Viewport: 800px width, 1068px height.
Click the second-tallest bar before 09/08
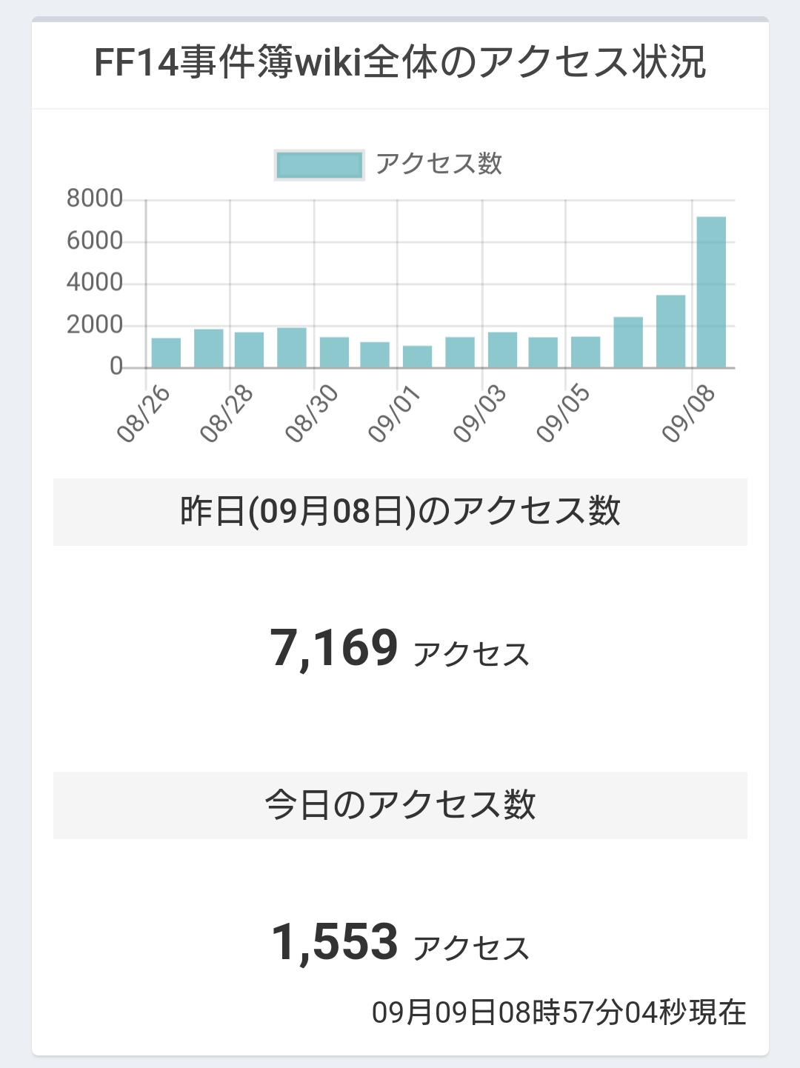tap(670, 331)
